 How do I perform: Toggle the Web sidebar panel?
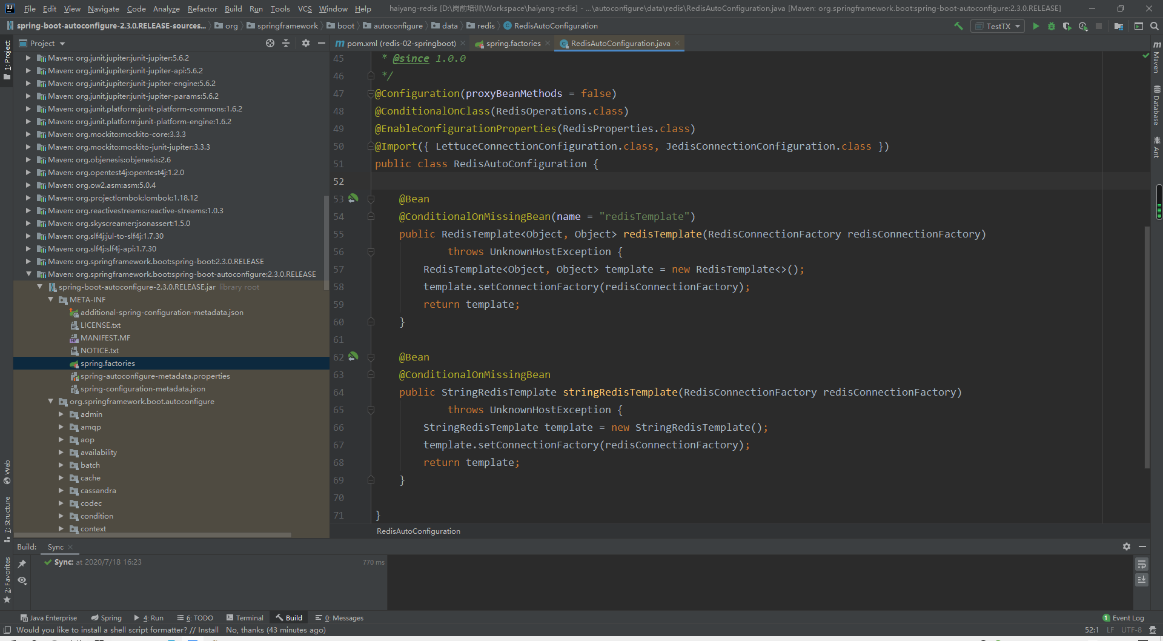pos(7,472)
